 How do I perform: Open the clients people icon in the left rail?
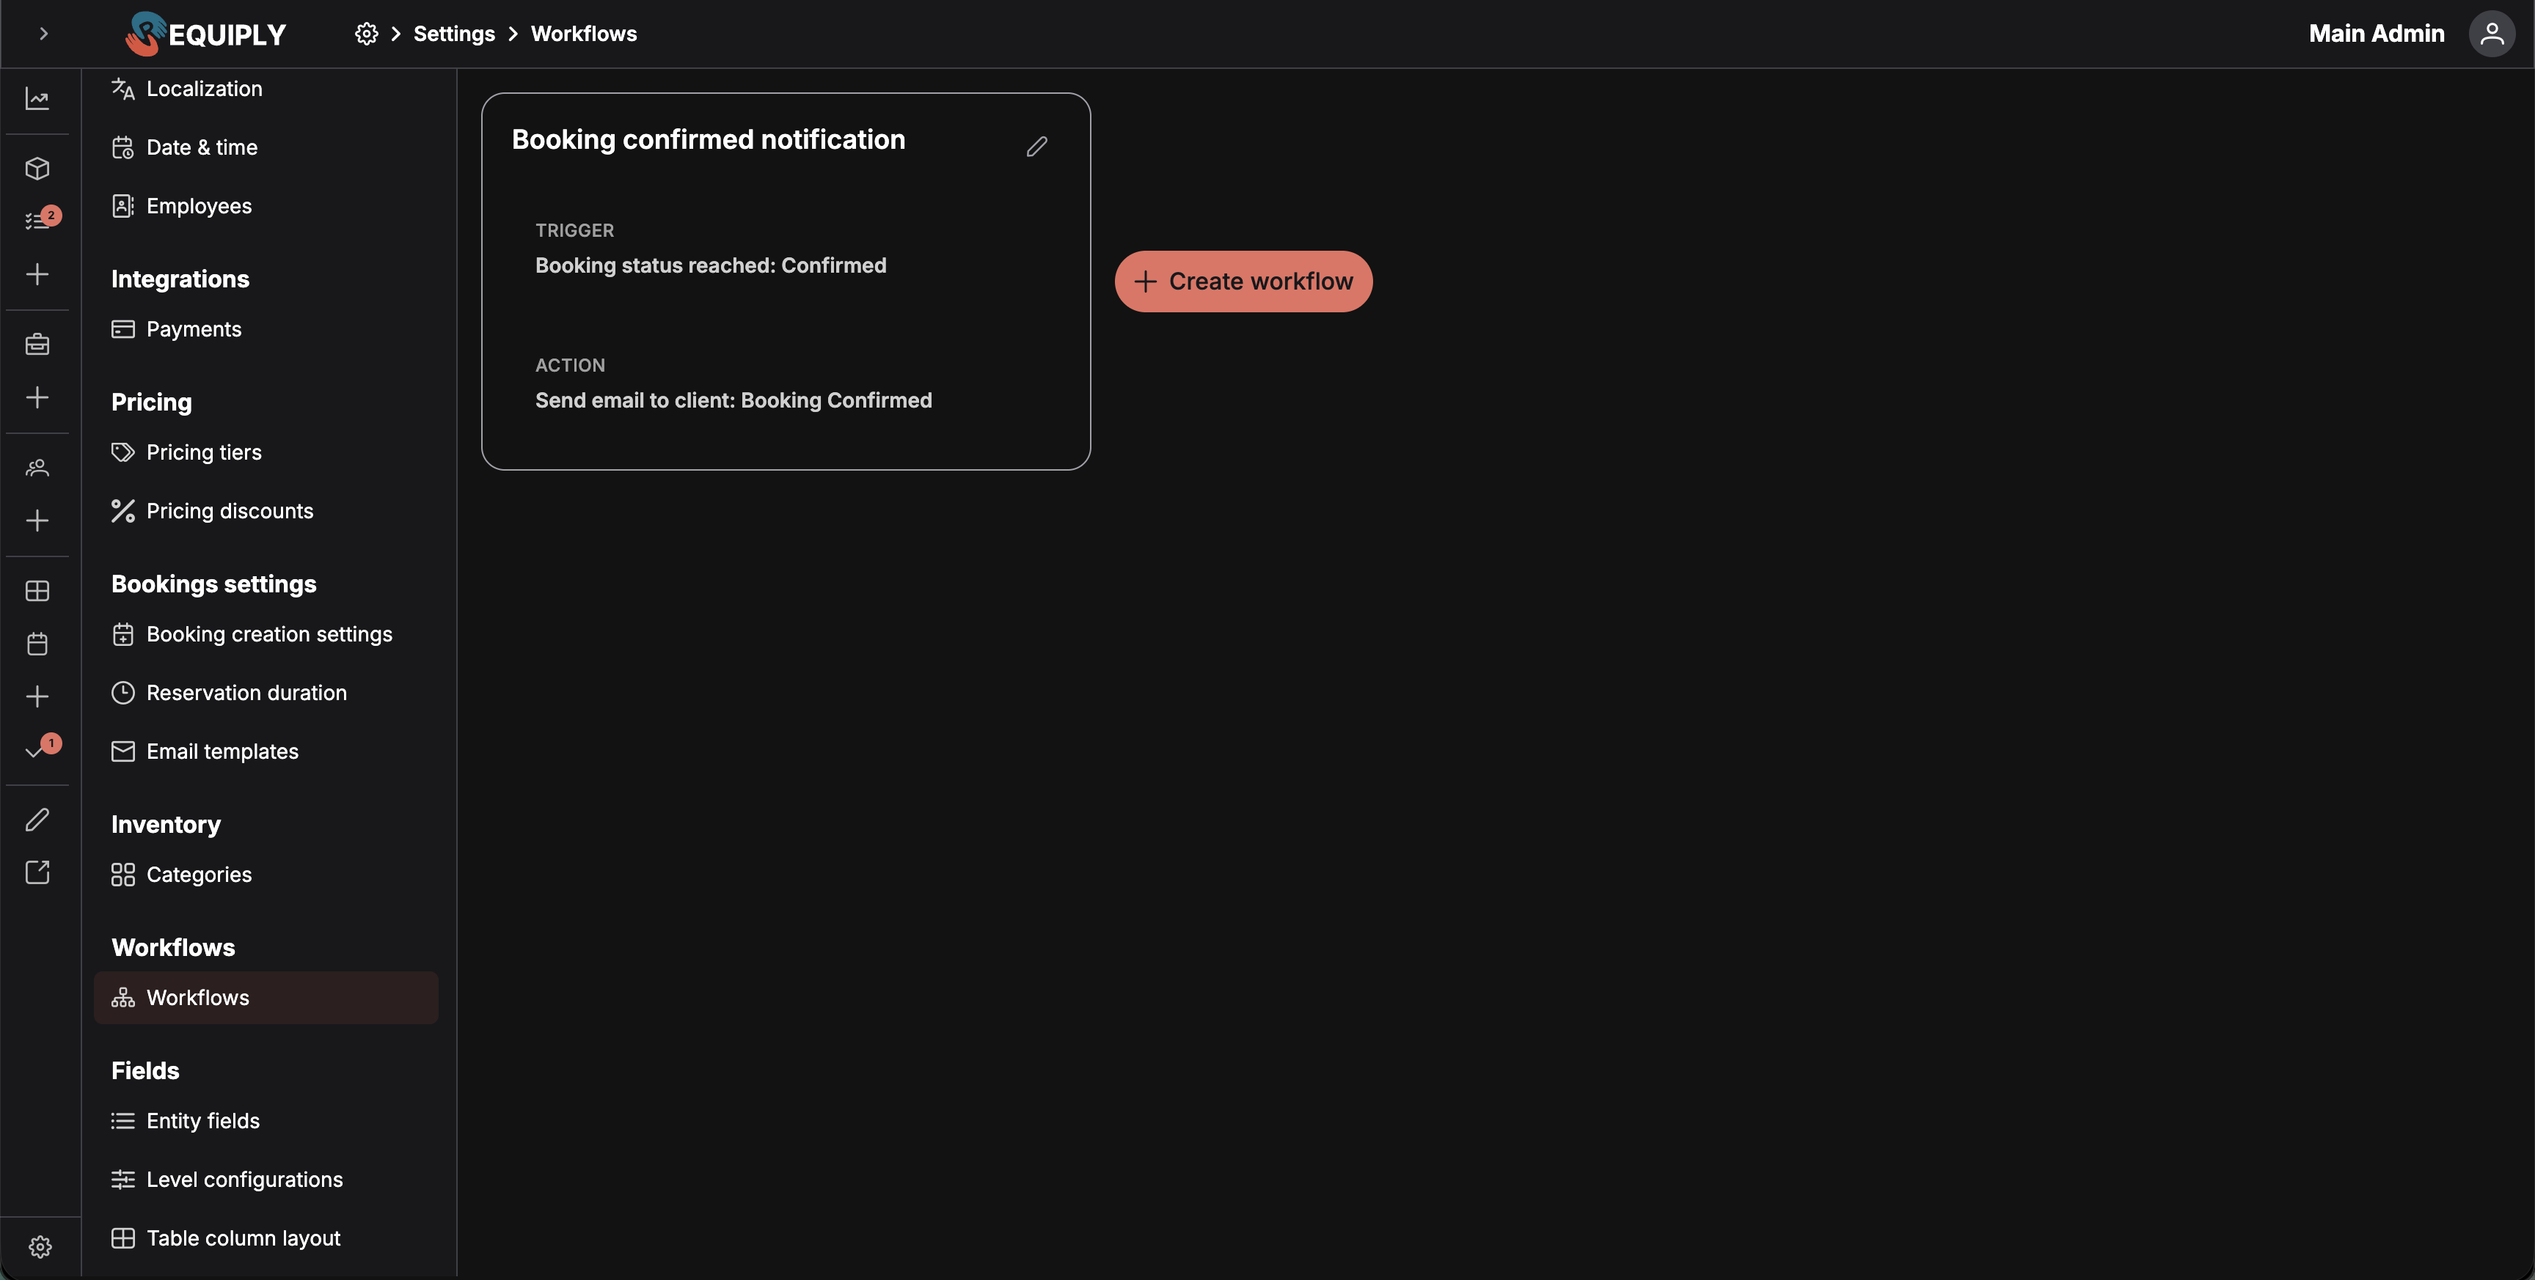click(37, 467)
